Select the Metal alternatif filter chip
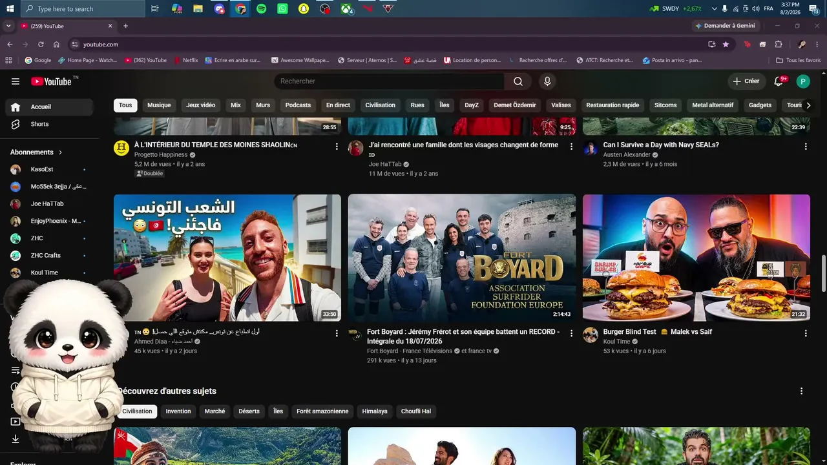The width and height of the screenshot is (827, 465). [x=713, y=105]
